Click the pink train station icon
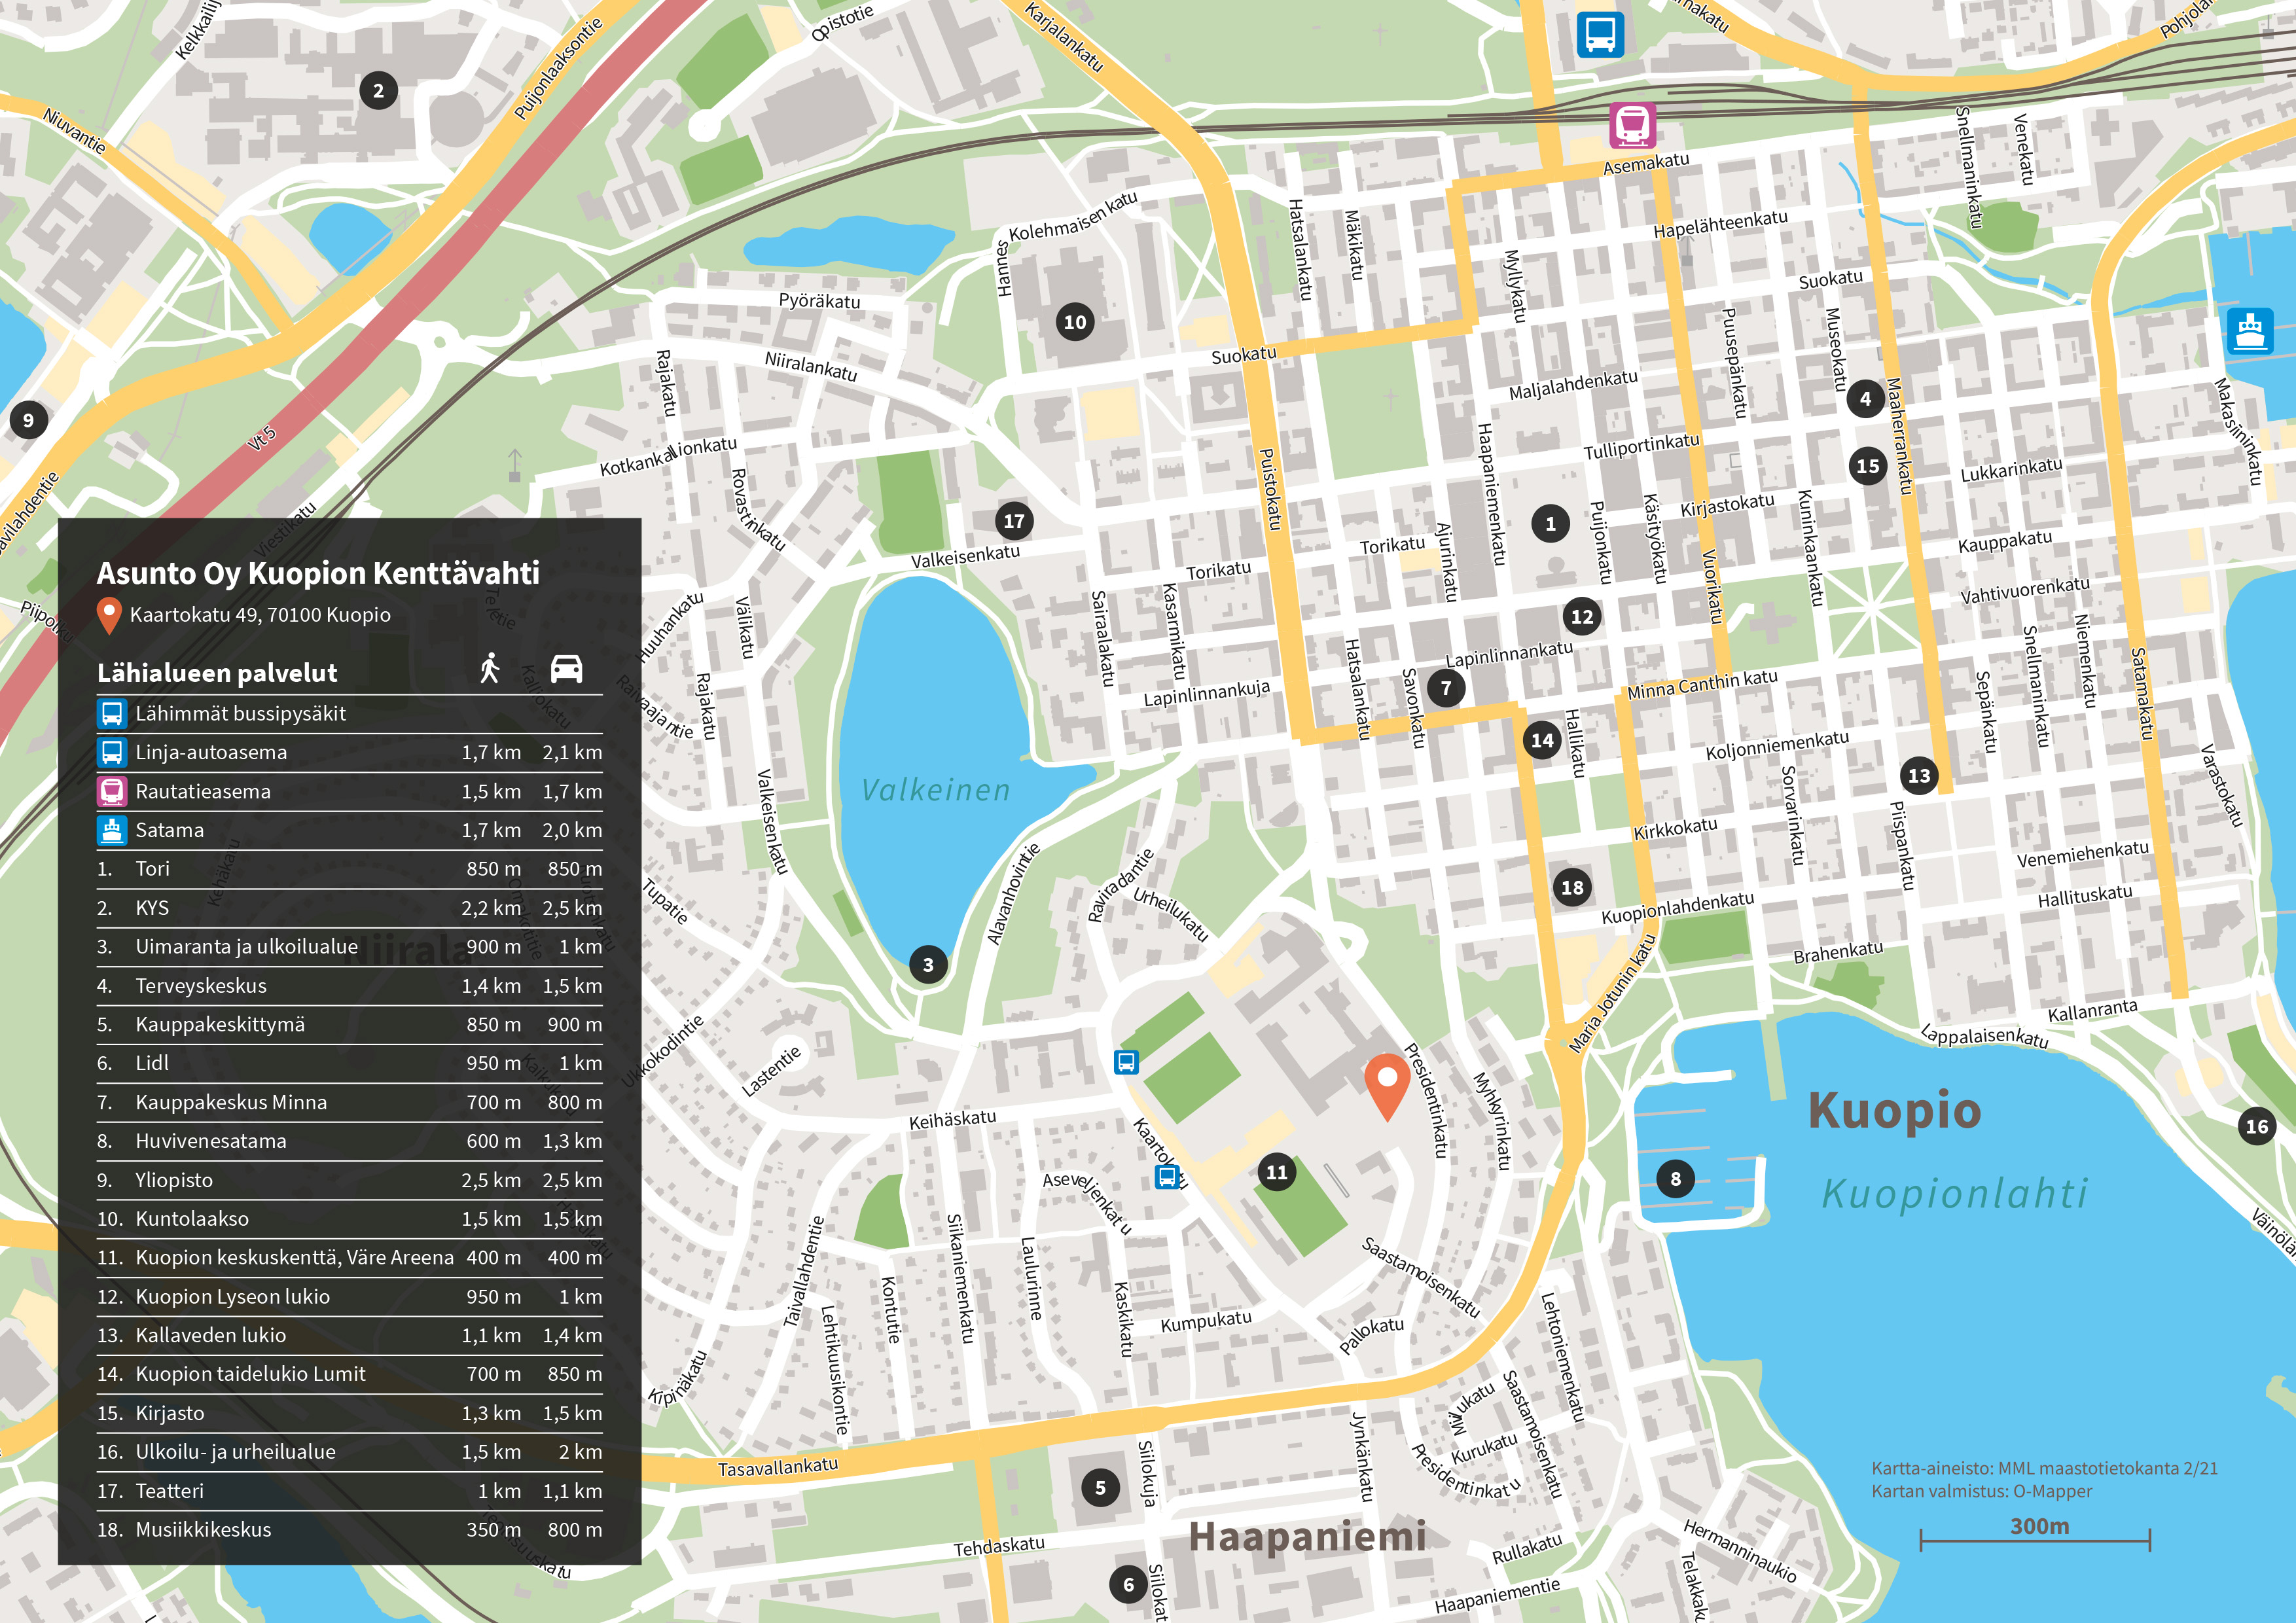Viewport: 2296px width, 1623px height. (1632, 126)
